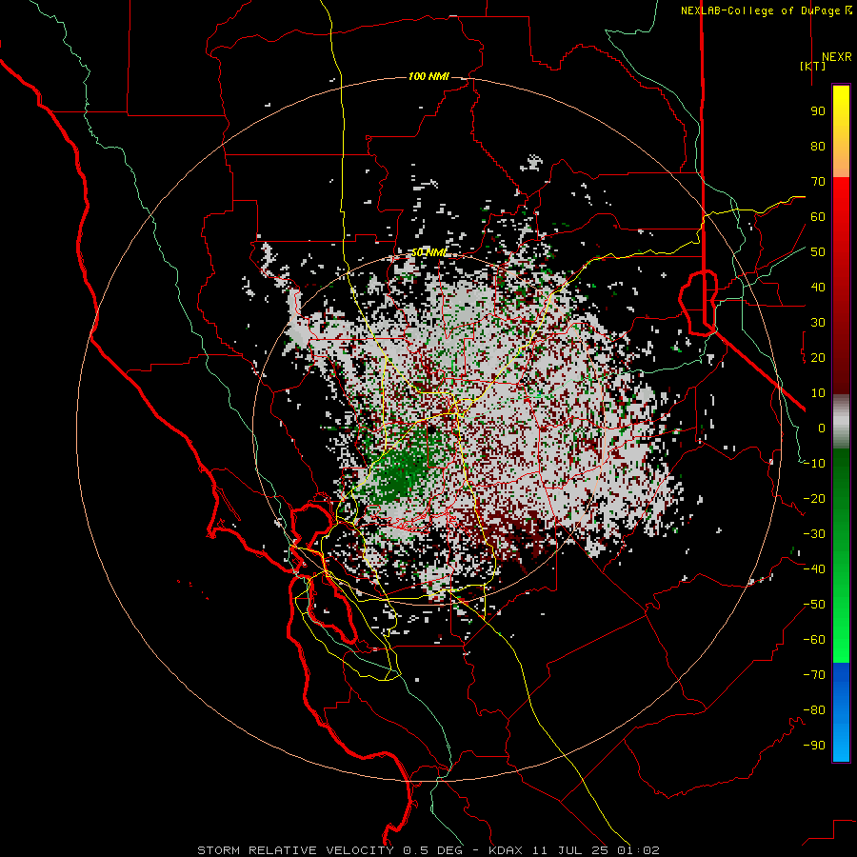Click the NEXR label above the color scale
This screenshot has width=857, height=857.
[x=836, y=57]
